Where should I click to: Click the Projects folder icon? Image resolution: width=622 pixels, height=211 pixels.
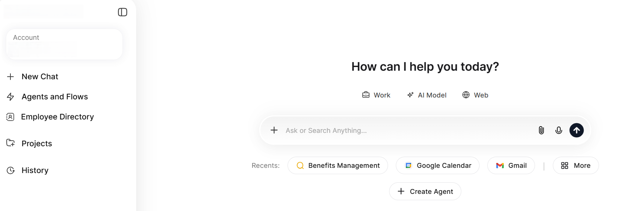coord(10,143)
